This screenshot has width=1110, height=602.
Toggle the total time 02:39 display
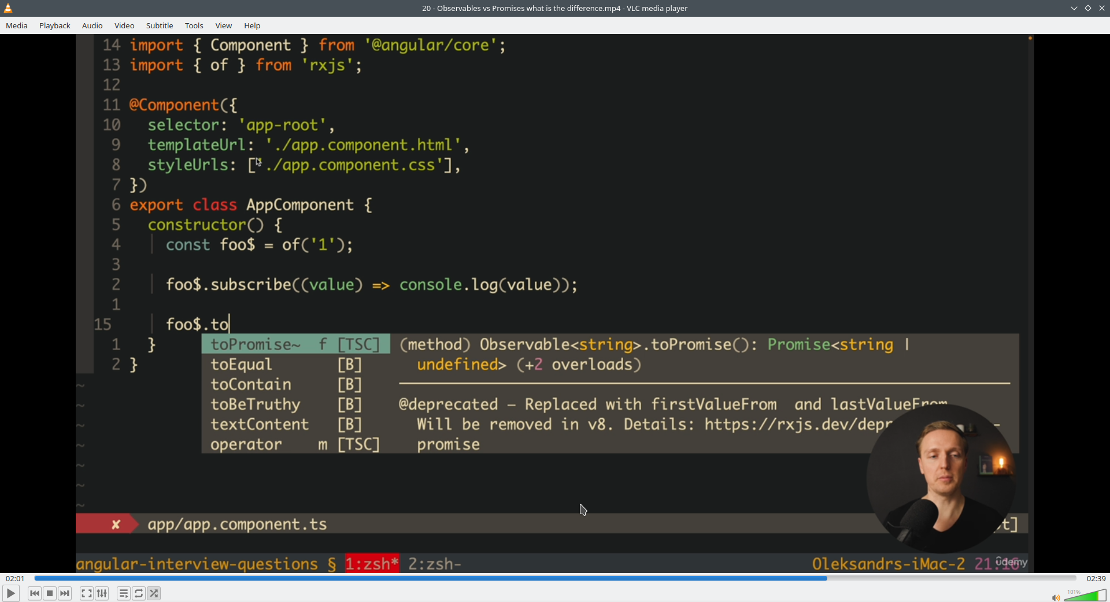(1096, 578)
